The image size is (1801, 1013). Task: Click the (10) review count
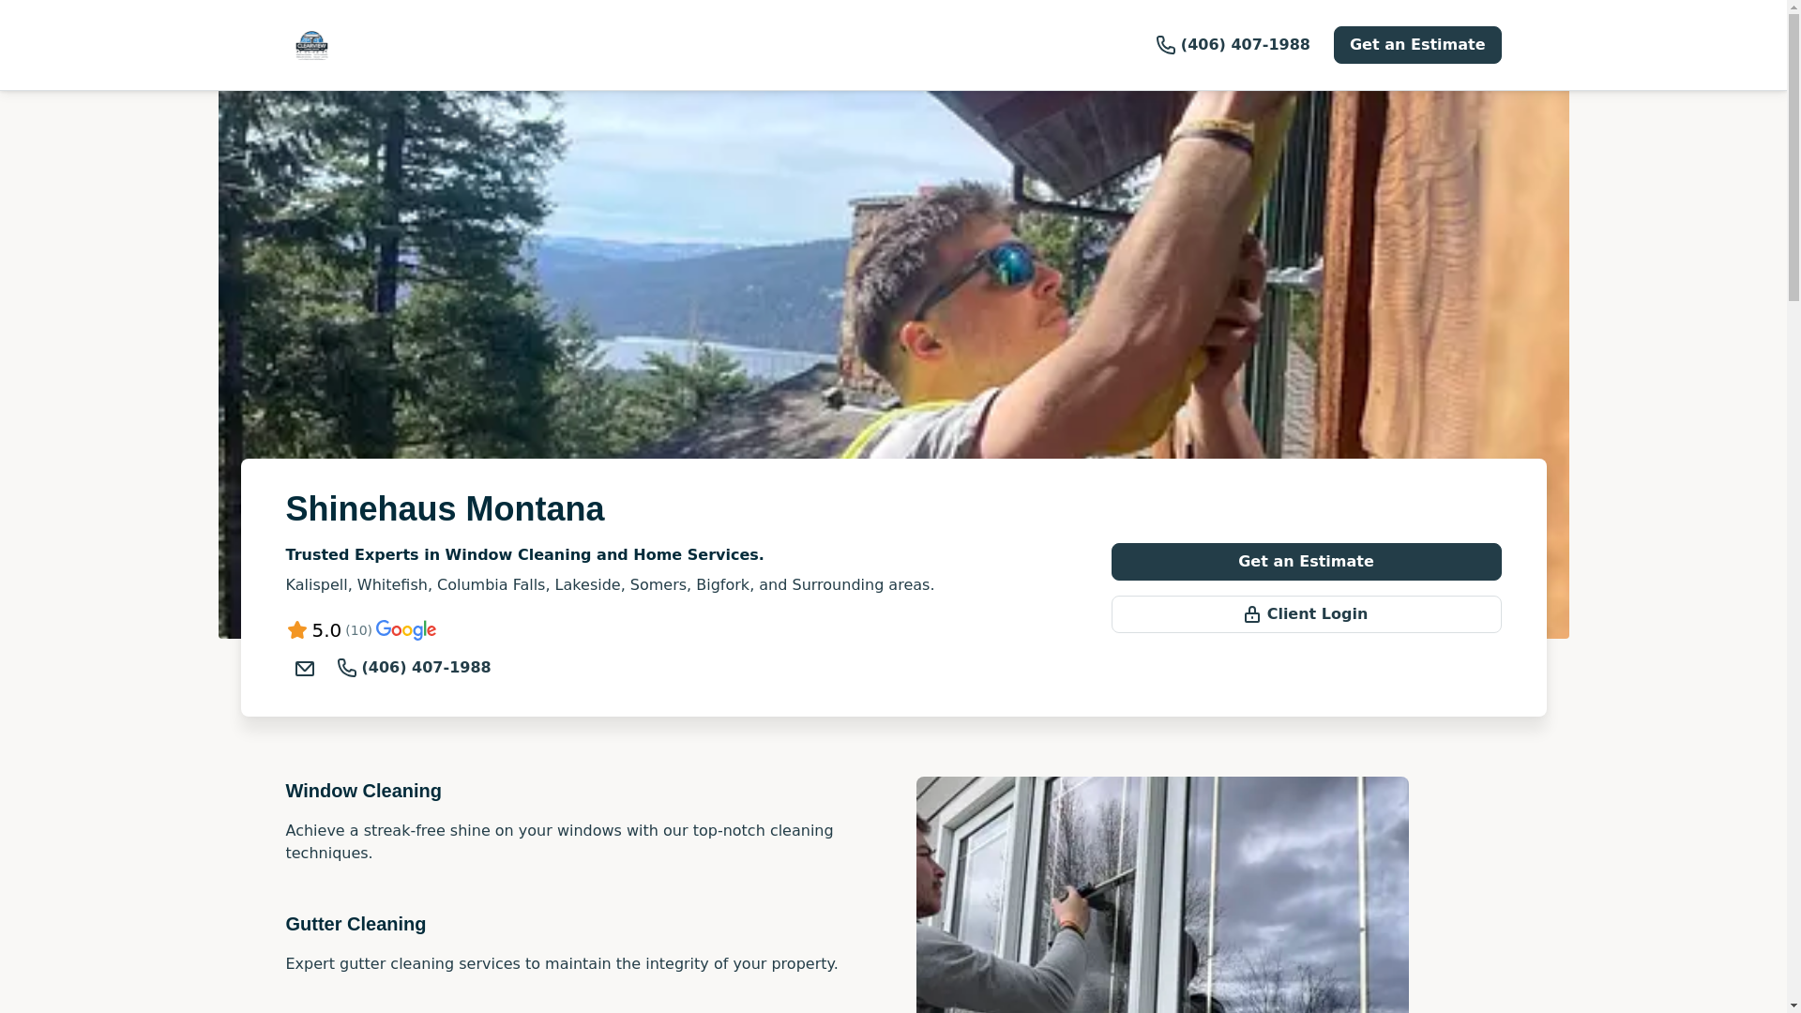pos(358,630)
